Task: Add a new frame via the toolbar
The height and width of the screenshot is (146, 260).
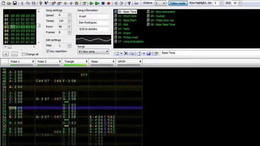Action: click(54, 3)
